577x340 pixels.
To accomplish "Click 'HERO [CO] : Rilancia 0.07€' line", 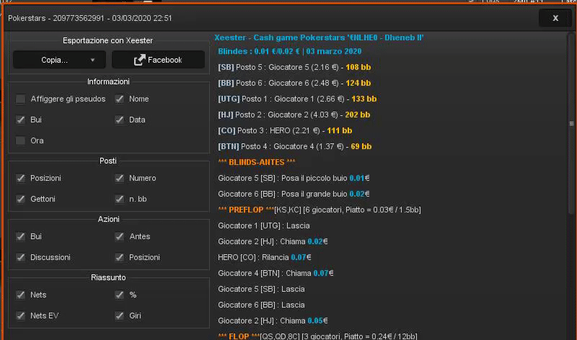I will coord(265,257).
